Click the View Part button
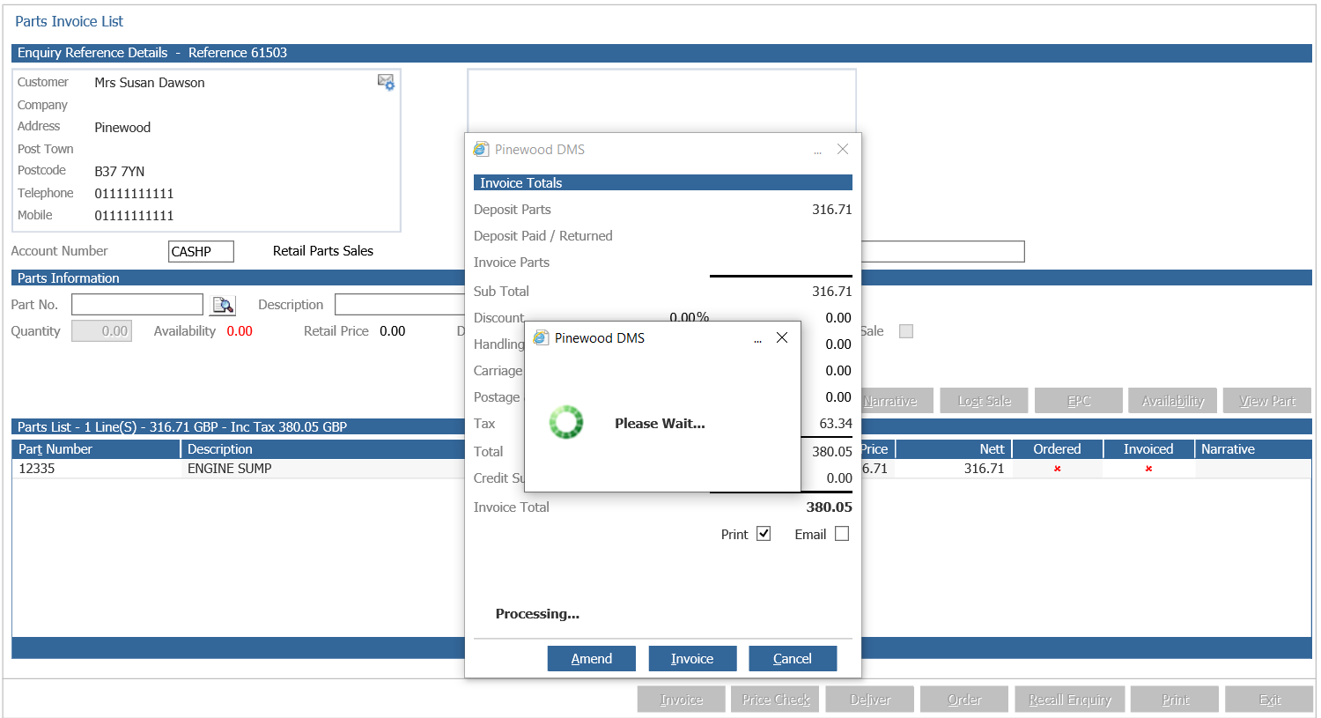The height and width of the screenshot is (718, 1321). [x=1267, y=401]
